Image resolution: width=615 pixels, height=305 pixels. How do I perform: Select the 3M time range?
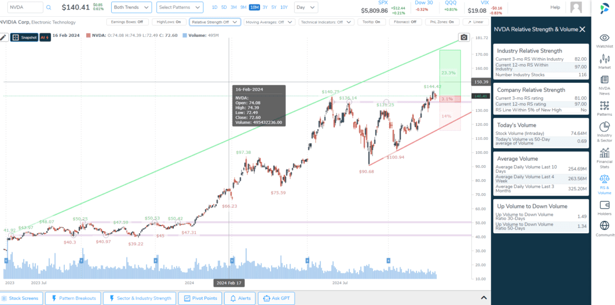(x=233, y=7)
